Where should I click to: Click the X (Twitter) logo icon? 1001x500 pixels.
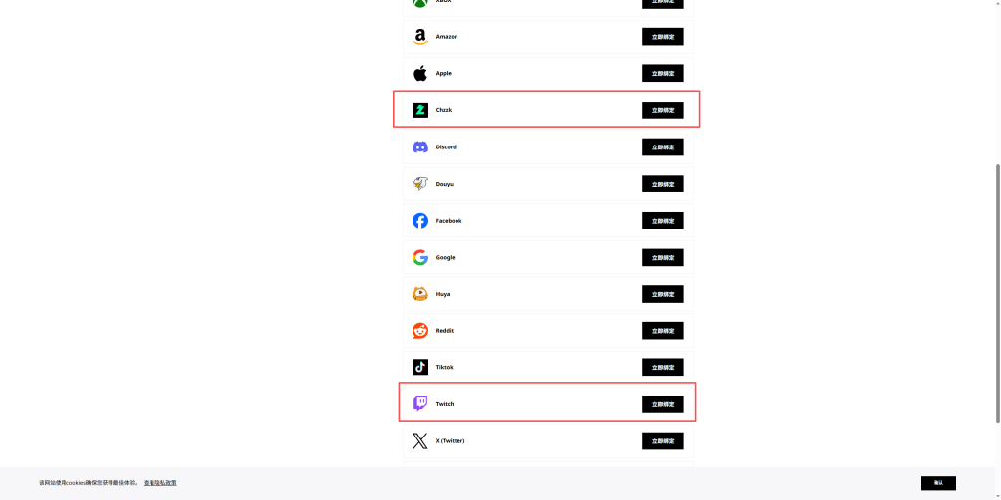click(419, 441)
